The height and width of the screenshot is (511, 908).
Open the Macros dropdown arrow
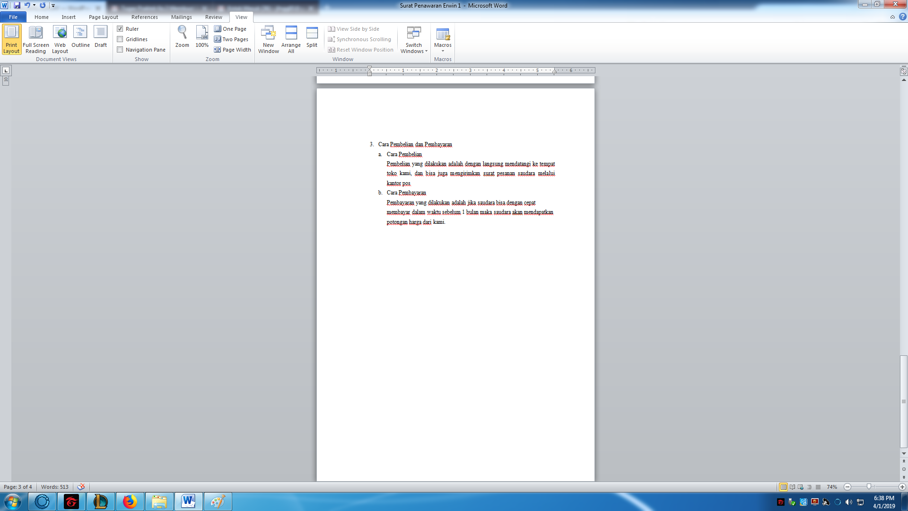[443, 51]
